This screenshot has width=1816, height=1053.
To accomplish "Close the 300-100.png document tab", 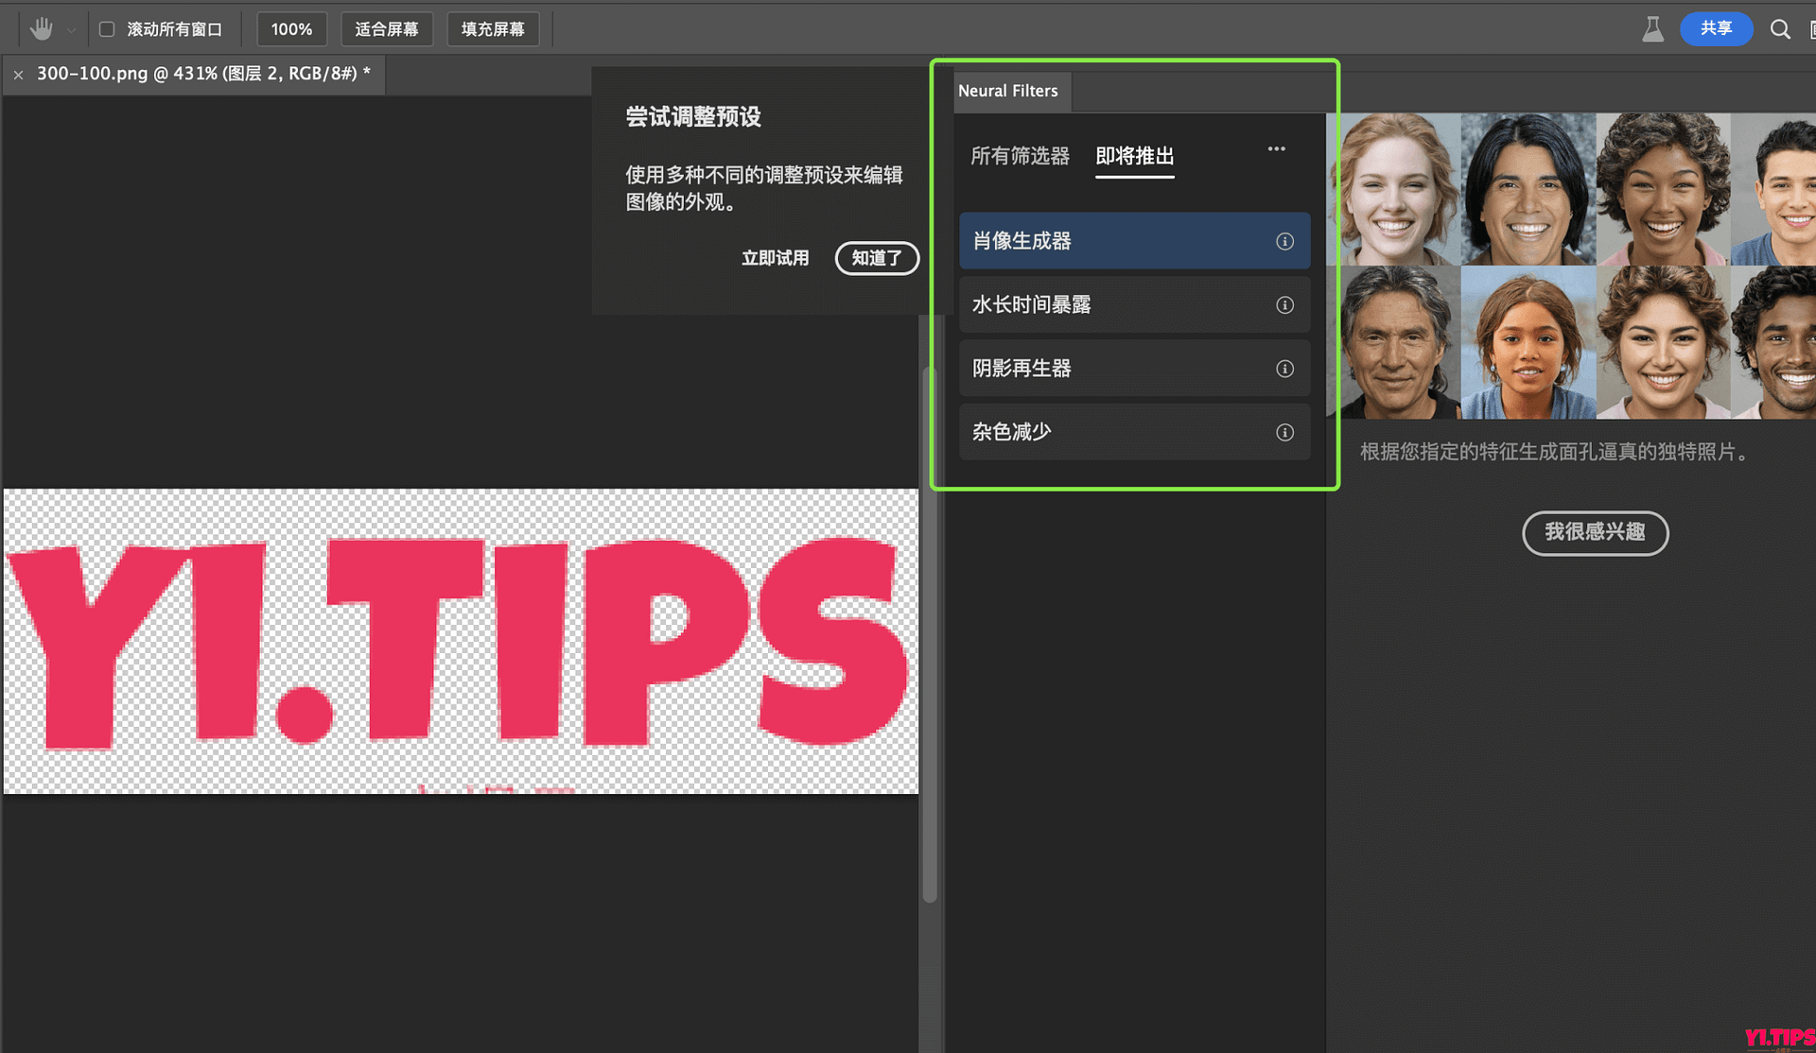I will (x=18, y=74).
